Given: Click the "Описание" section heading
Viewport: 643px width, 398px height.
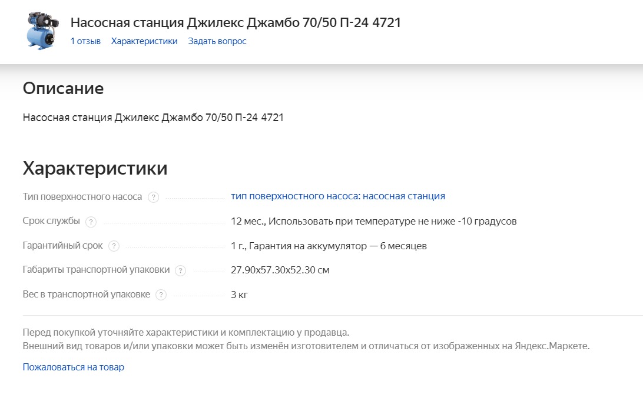Looking at the screenshot, I should click(63, 88).
